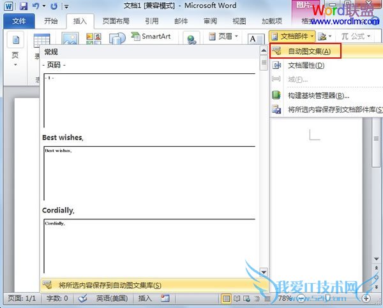Viewport: 383px width, 308px height.
Task: Select the Best wishes AutoText preview
Action: pos(149,173)
